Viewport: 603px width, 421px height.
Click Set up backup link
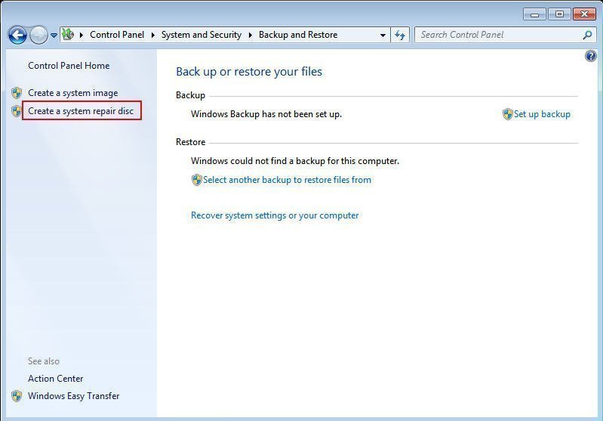coord(542,114)
